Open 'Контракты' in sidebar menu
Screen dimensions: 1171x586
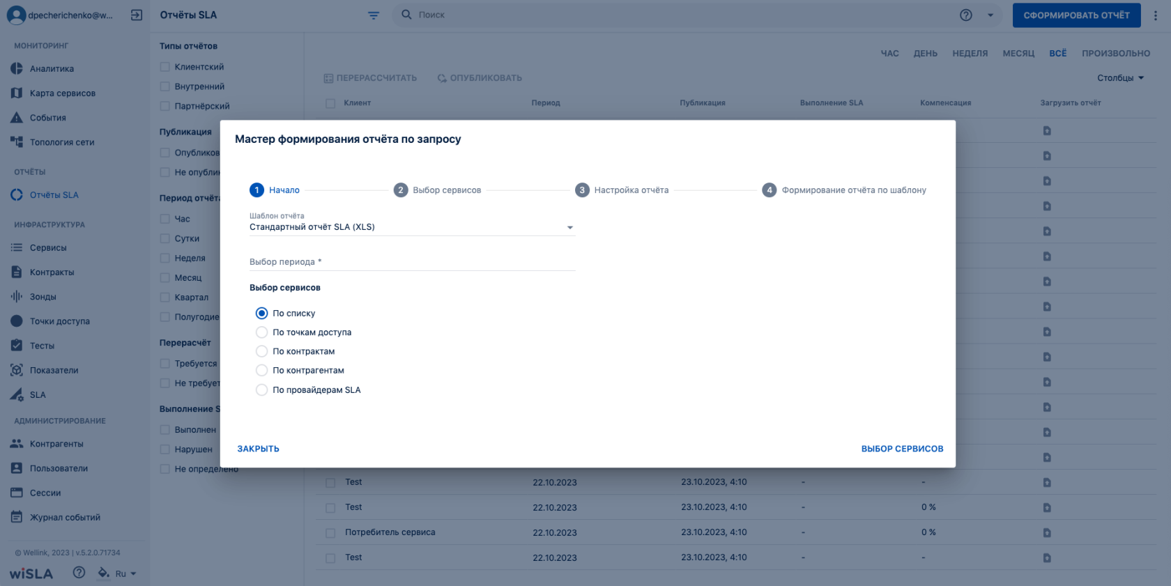52,272
